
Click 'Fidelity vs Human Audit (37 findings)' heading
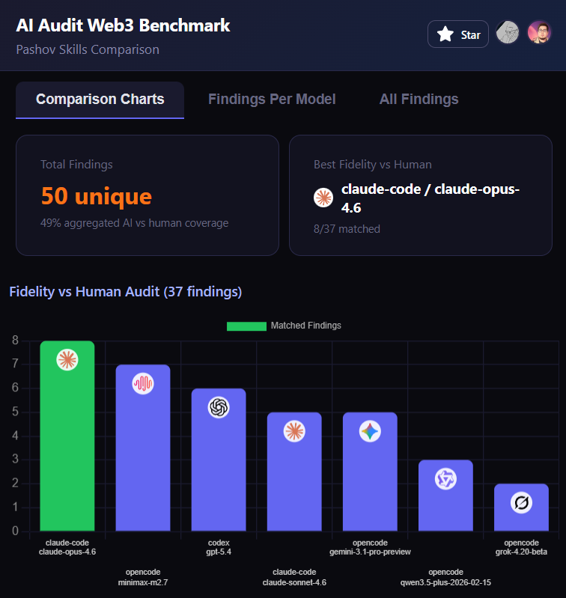(x=126, y=292)
